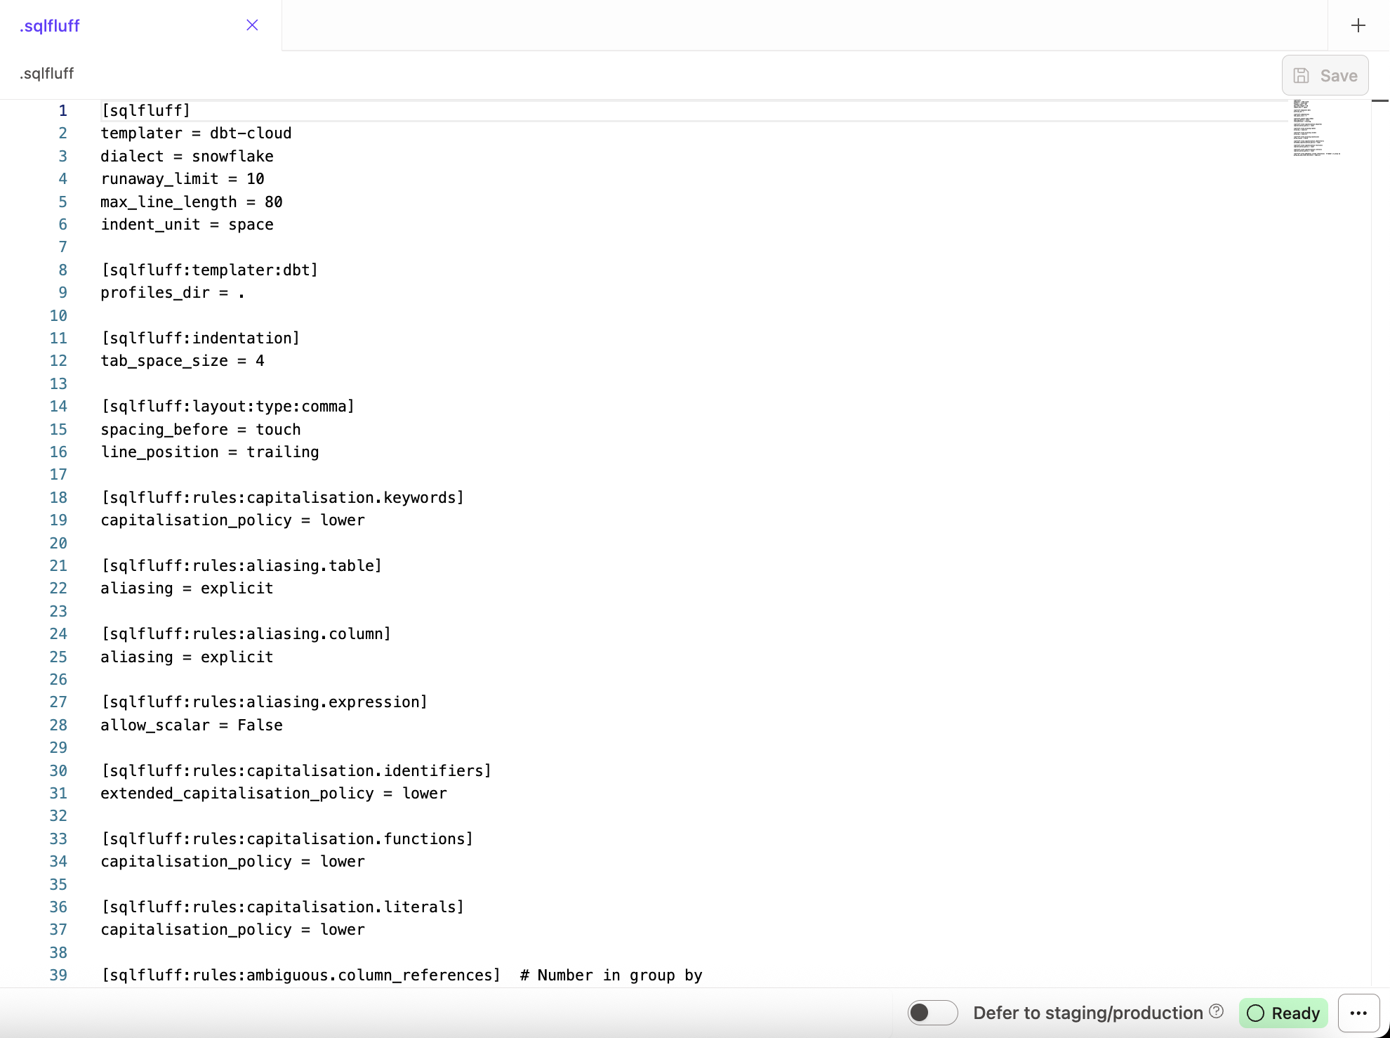The image size is (1390, 1038).
Task: Click line max_line_length = 80
Action: coord(191,202)
